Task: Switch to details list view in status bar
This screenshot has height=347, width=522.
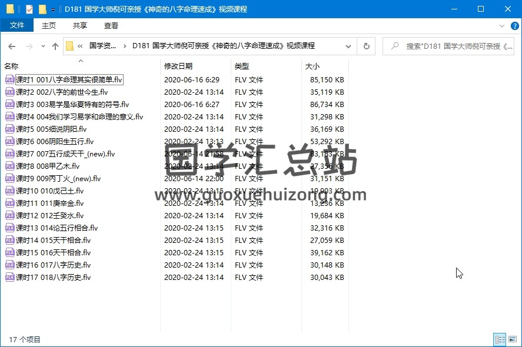Action: pos(500,339)
